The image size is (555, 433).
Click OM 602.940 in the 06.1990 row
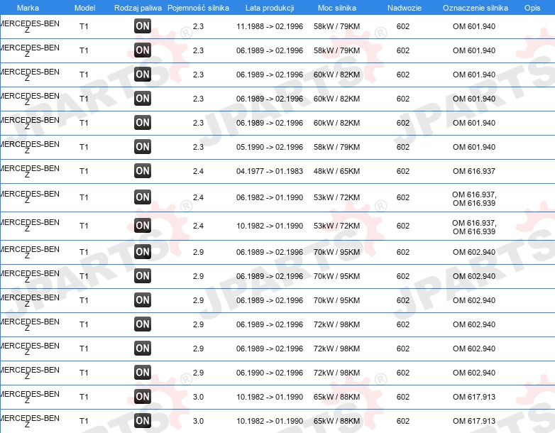click(x=474, y=373)
